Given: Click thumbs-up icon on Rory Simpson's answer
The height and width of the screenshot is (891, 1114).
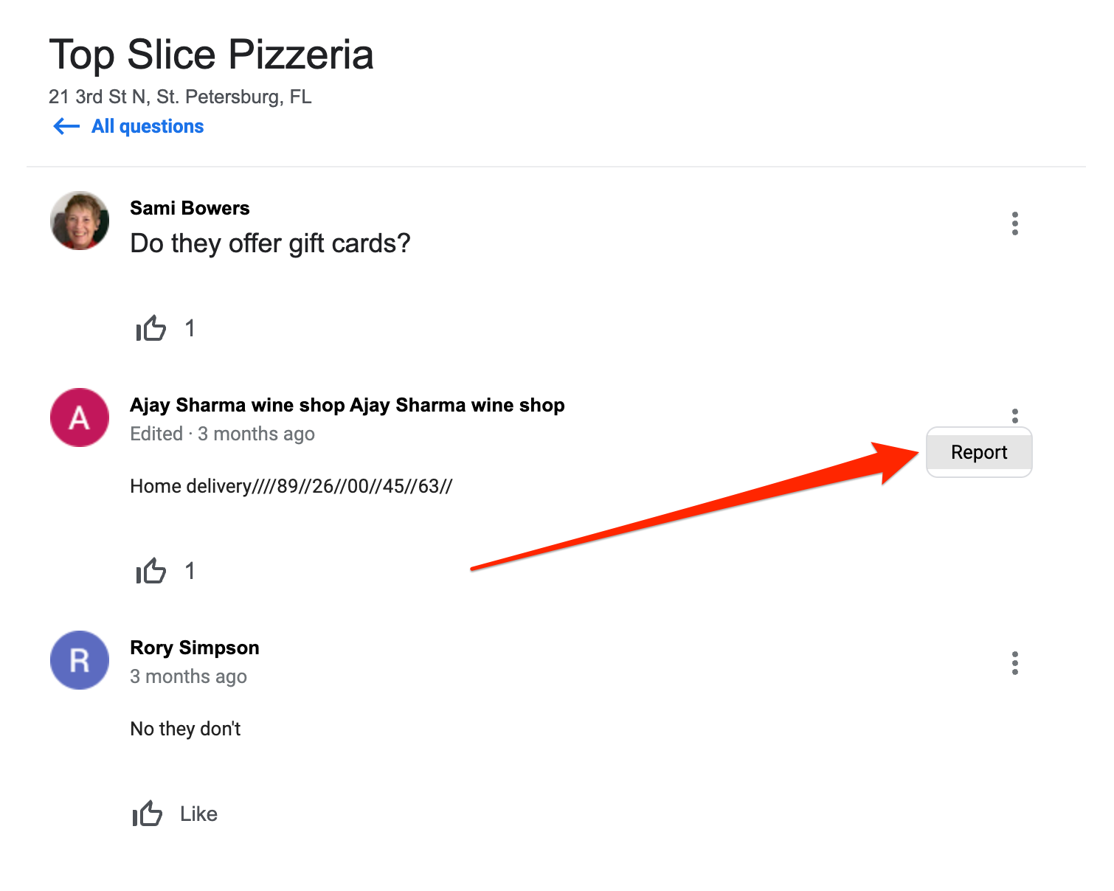Looking at the screenshot, I should (x=148, y=814).
